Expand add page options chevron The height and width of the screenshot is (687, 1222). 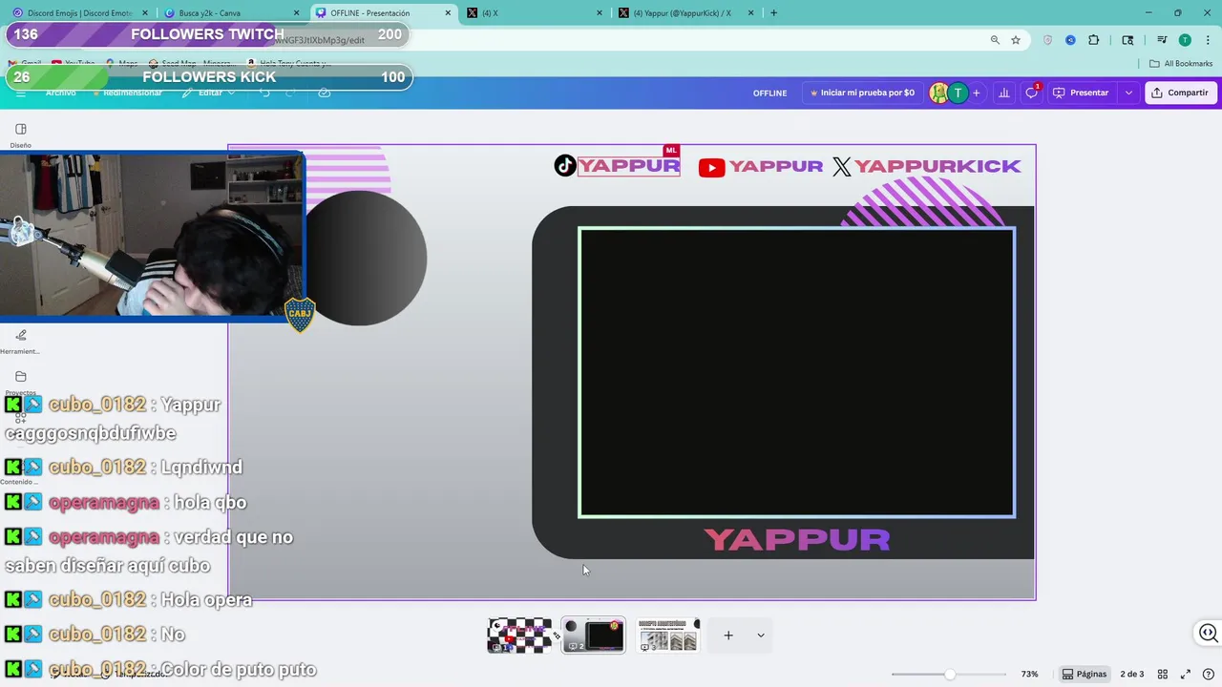(761, 635)
